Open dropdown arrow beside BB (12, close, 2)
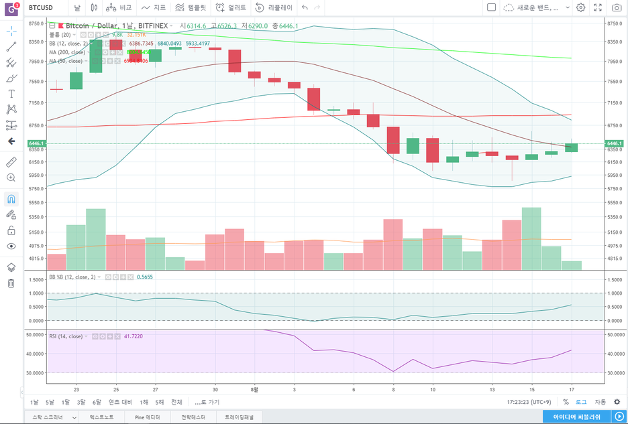This screenshot has height=424, width=628. (91, 44)
